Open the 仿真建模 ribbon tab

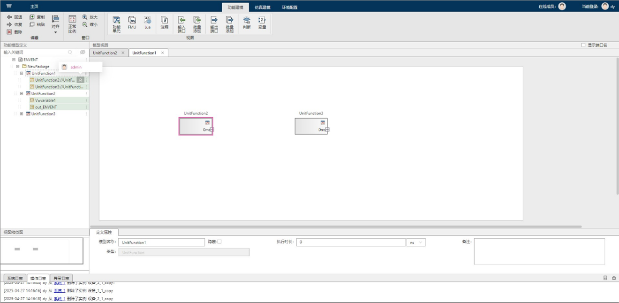coord(262,8)
